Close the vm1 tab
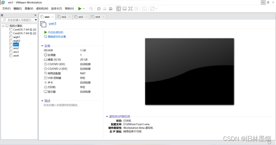This screenshot has width=276, height=145. point(53,17)
